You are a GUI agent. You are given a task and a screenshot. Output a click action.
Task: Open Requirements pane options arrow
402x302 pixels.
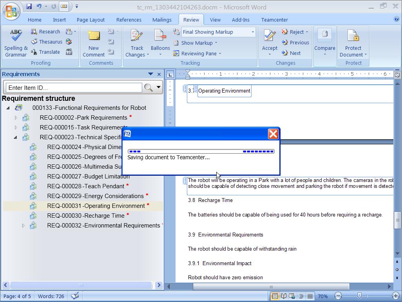[150, 74]
